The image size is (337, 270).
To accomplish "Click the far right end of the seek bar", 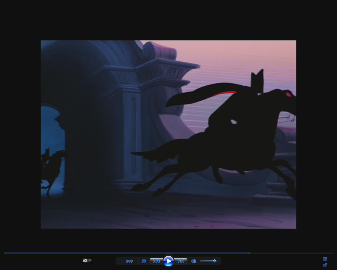I will tap(332, 253).
